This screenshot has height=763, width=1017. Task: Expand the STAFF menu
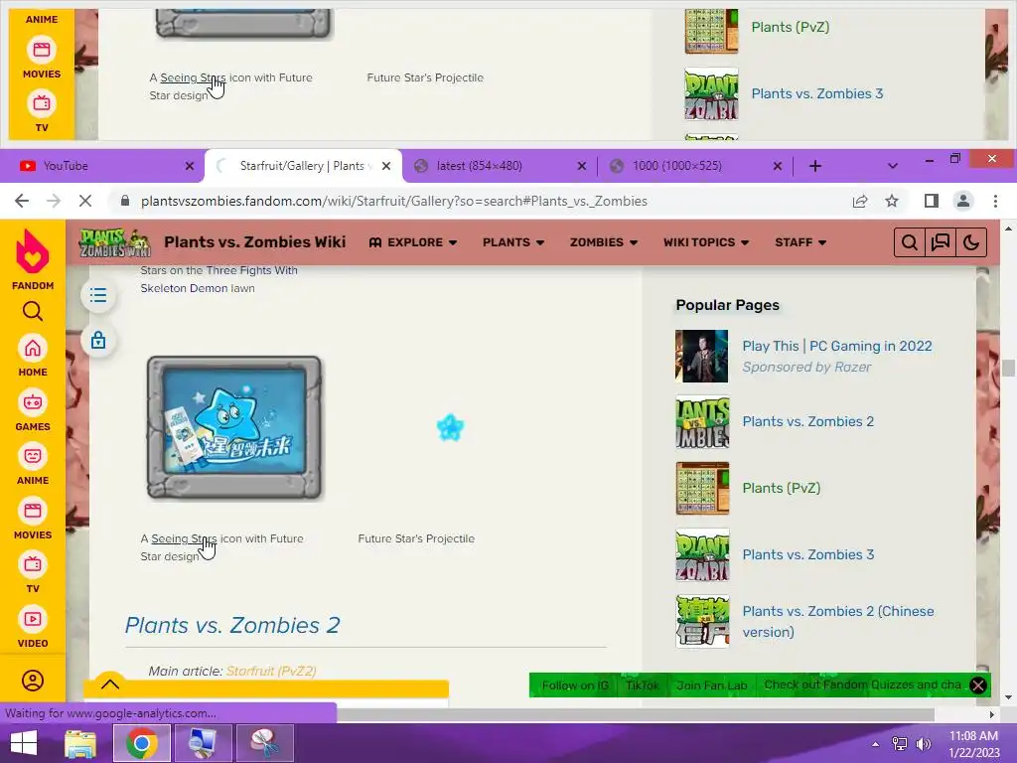click(x=800, y=242)
